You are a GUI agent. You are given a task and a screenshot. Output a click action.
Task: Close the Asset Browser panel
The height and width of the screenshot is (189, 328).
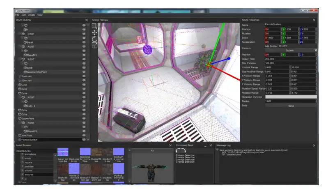tap(170, 145)
